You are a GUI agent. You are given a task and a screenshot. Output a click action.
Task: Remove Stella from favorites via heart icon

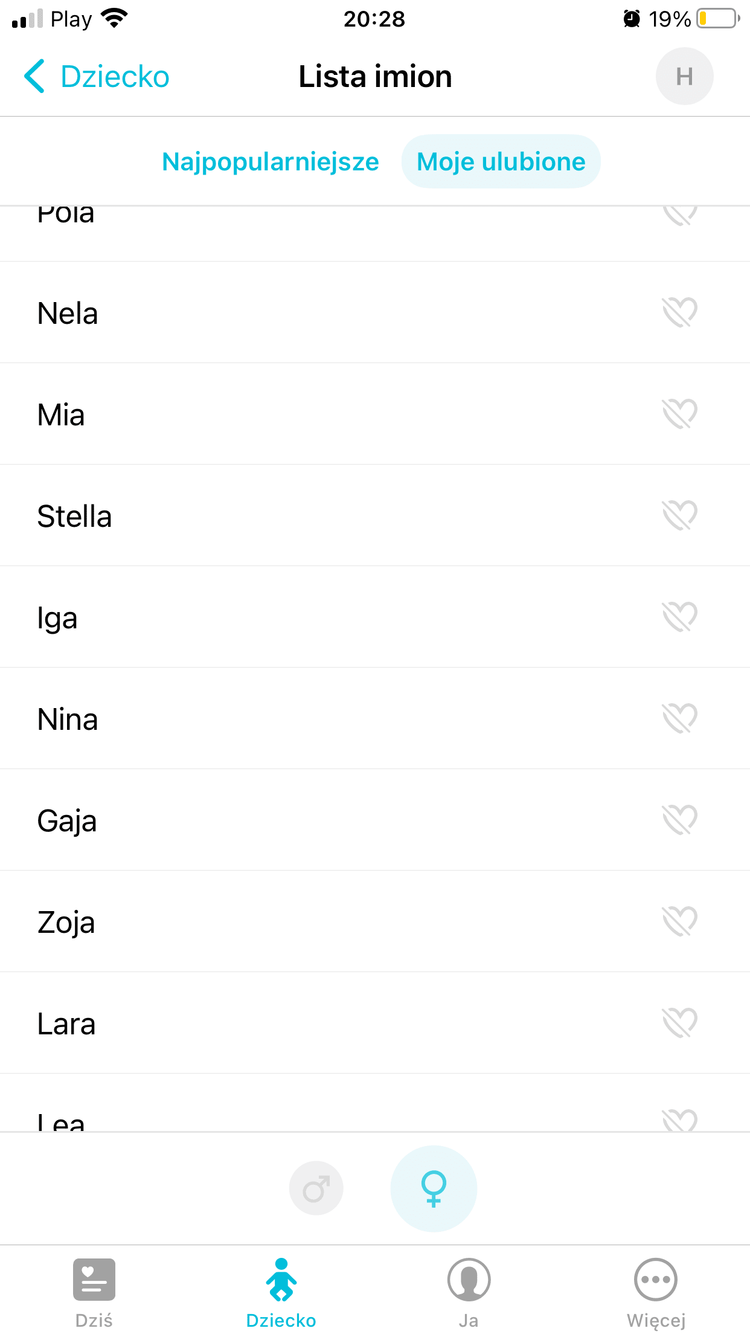coord(679,515)
